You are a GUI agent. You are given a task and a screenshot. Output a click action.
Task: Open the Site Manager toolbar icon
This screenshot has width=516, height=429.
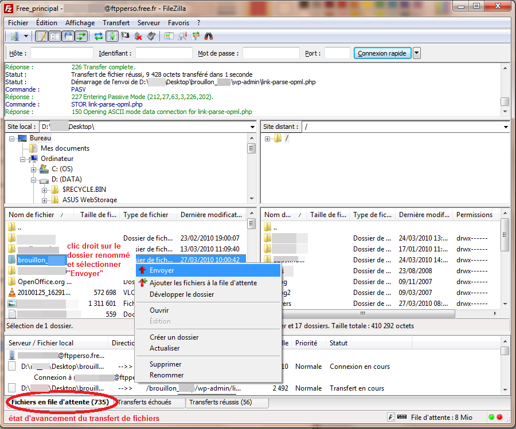[14, 36]
